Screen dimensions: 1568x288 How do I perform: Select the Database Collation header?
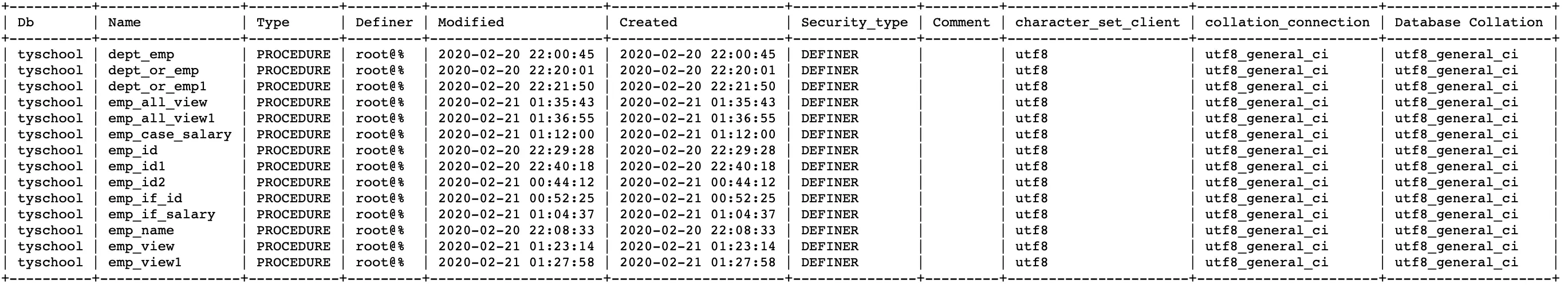click(x=1468, y=22)
